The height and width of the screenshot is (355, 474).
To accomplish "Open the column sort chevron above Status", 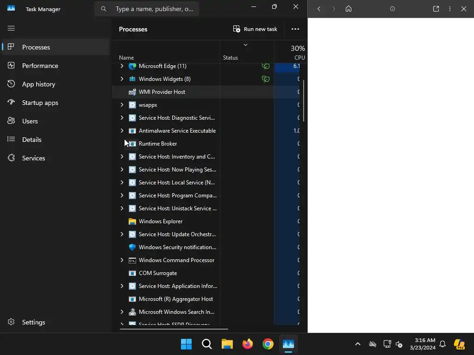I will pyautogui.click(x=245, y=45).
